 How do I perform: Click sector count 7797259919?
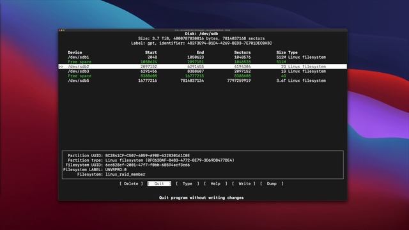239,80
